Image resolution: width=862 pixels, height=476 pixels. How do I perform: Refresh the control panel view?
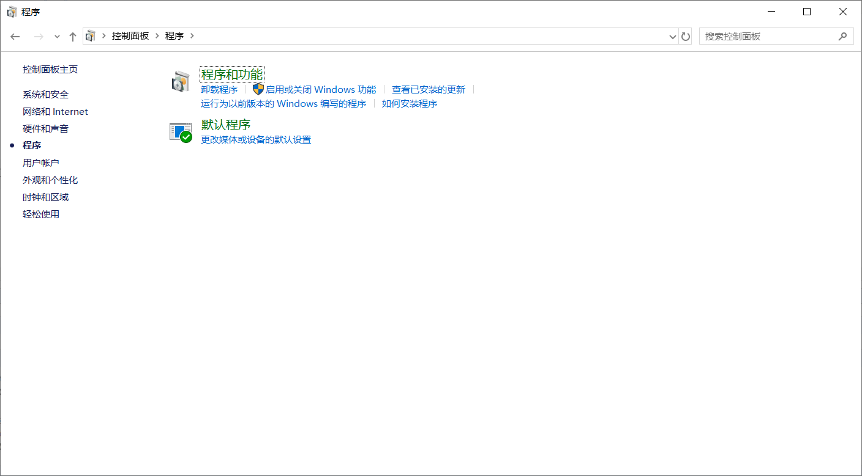[x=686, y=37]
